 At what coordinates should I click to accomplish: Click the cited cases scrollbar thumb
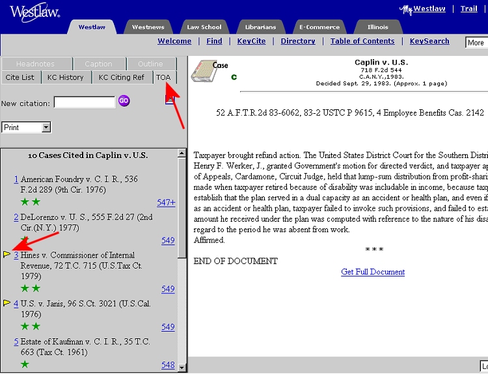pyautogui.click(x=182, y=208)
